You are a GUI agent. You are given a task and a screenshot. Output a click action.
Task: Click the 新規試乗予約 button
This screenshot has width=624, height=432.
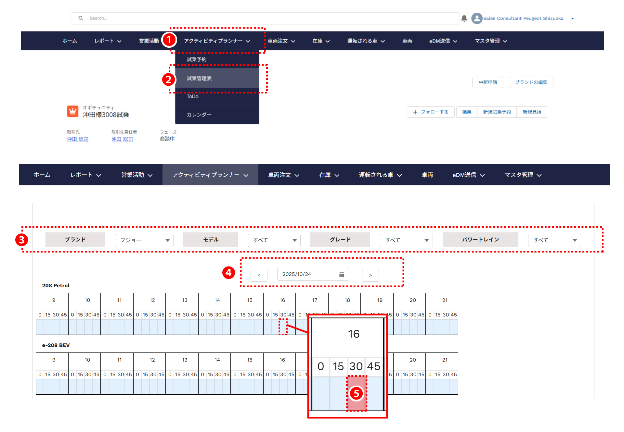coord(497,112)
